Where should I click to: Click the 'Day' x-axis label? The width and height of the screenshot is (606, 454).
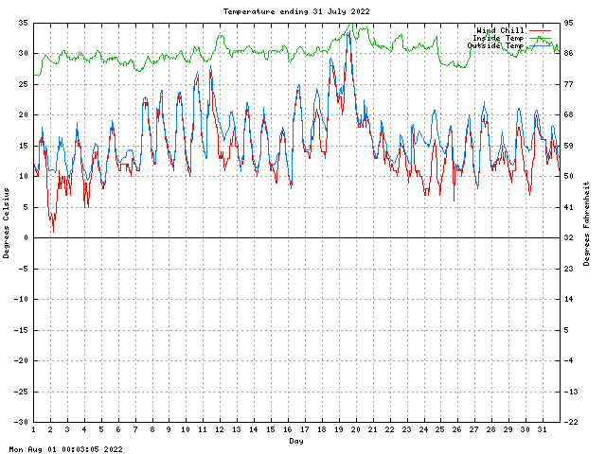[x=296, y=441]
